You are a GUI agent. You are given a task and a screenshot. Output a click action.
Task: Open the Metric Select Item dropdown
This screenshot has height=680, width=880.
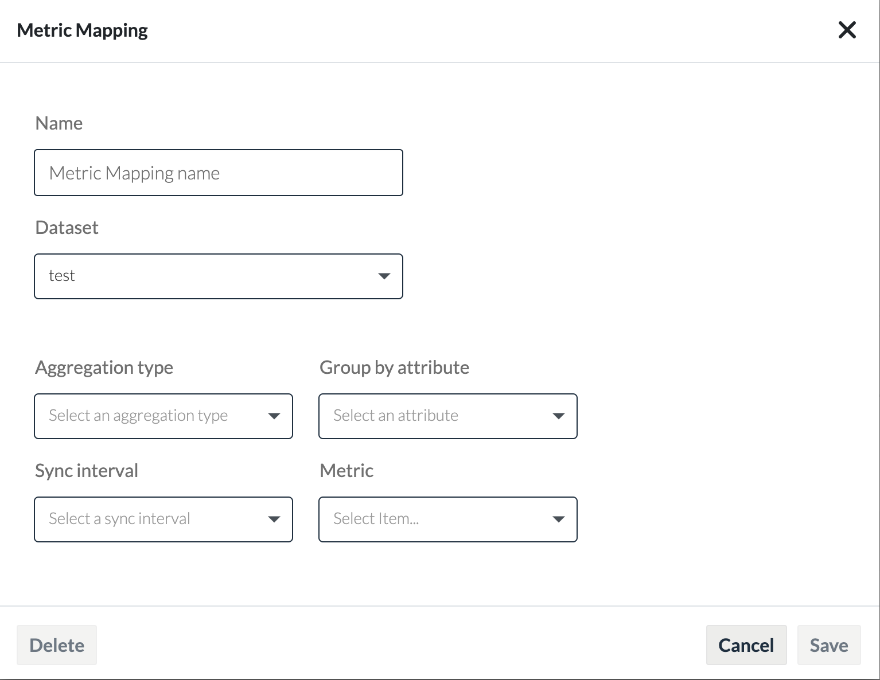click(x=448, y=519)
